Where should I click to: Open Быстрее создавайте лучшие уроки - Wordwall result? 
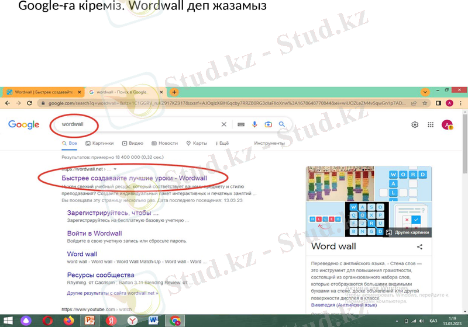point(135,178)
